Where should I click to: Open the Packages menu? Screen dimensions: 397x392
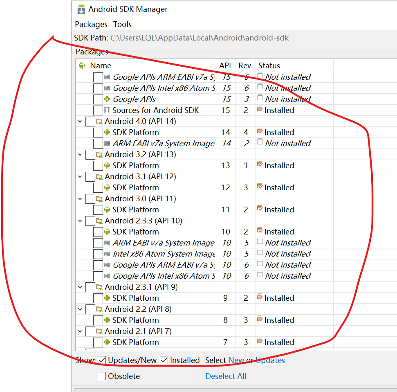91,24
